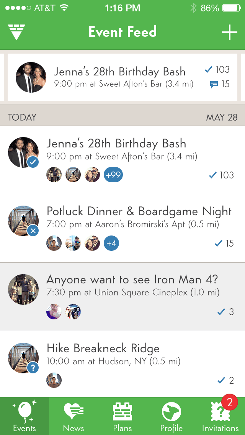Tap the question-mark status on Hike Breakneck Ridge
This screenshot has height=435, width=245.
pyautogui.click(x=33, y=367)
